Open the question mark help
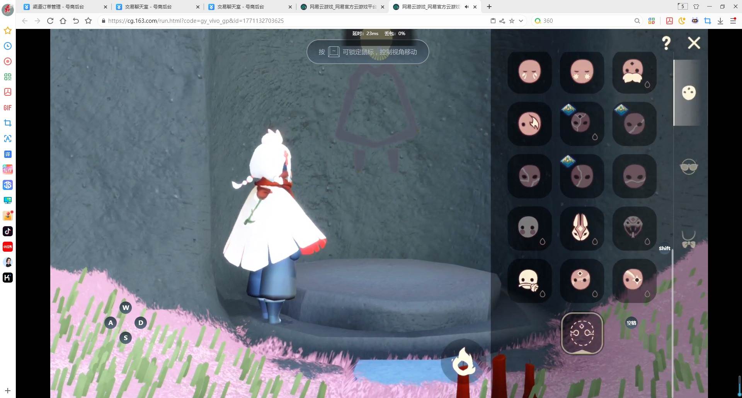The width and height of the screenshot is (742, 398). [x=666, y=43]
